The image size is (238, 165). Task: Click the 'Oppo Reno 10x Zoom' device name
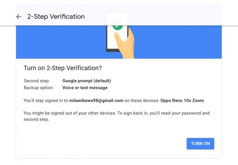(182, 101)
